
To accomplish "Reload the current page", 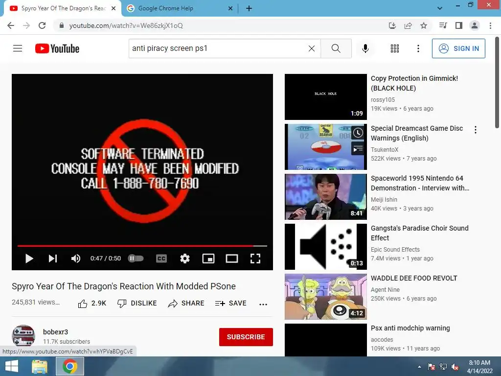I will 42,25.
